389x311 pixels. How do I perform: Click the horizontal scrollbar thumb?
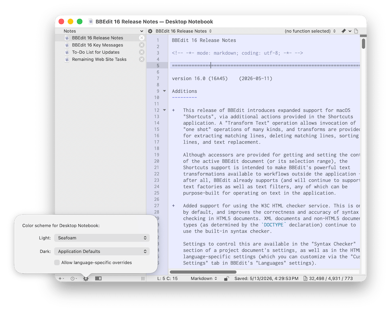coord(203,272)
